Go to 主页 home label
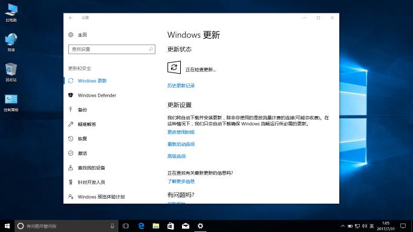 pos(82,34)
